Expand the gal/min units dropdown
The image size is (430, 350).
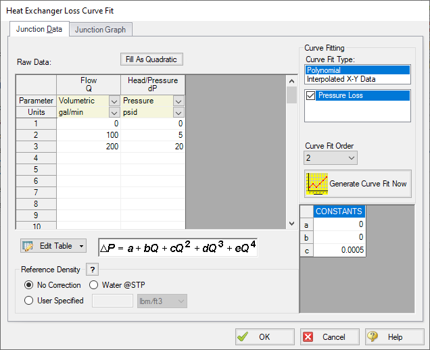point(114,112)
